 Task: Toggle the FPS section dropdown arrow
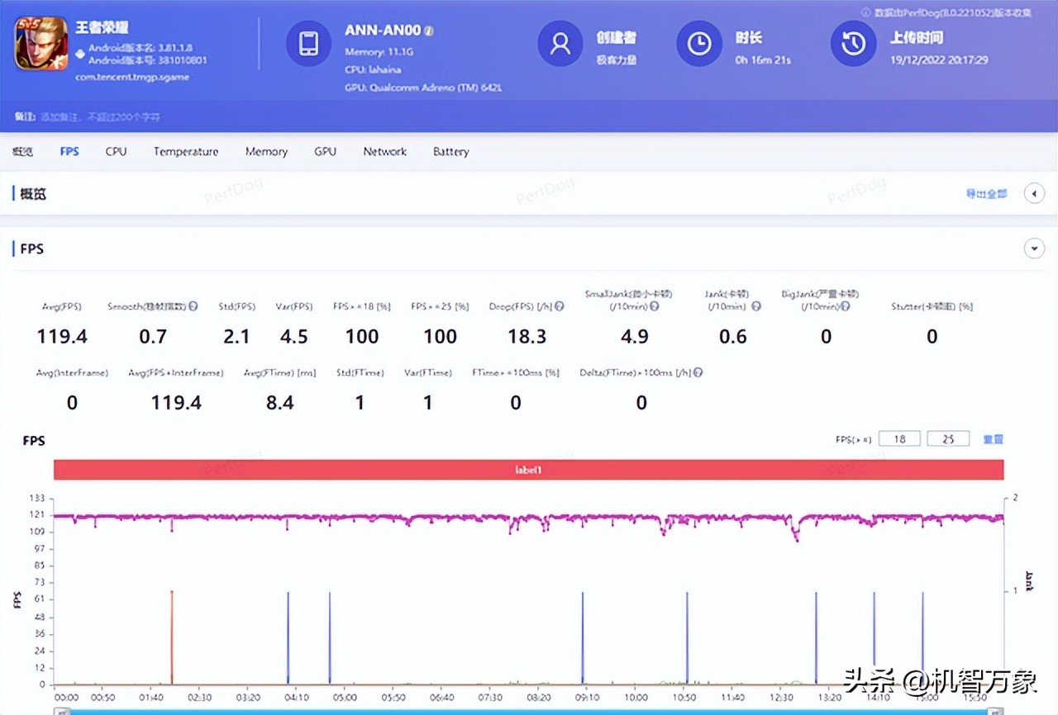(1034, 249)
